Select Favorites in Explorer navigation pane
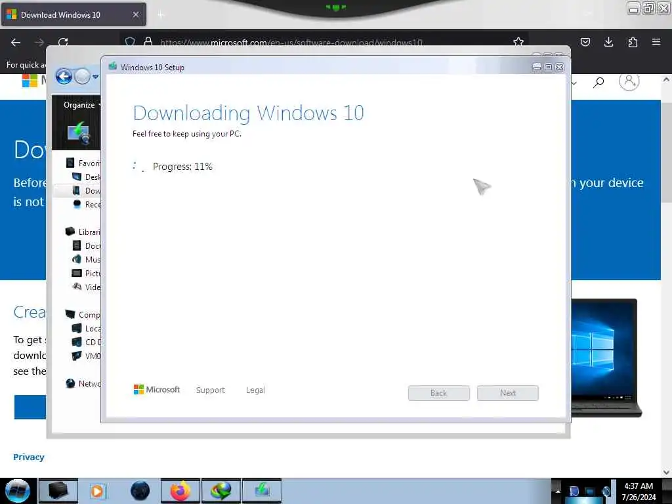The height and width of the screenshot is (504, 672). (x=83, y=163)
